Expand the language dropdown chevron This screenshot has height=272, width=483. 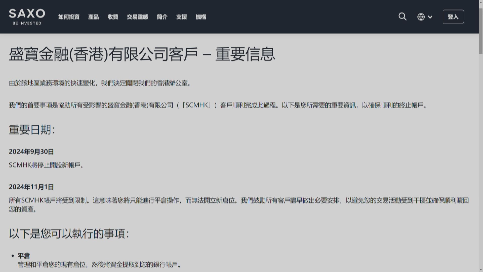pos(430,17)
